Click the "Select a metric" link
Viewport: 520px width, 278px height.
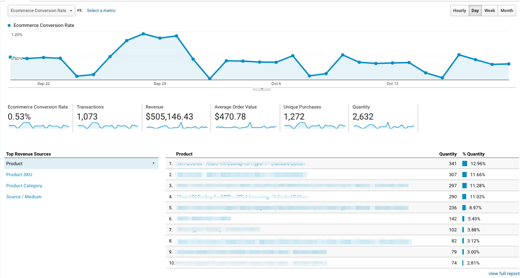(x=101, y=10)
